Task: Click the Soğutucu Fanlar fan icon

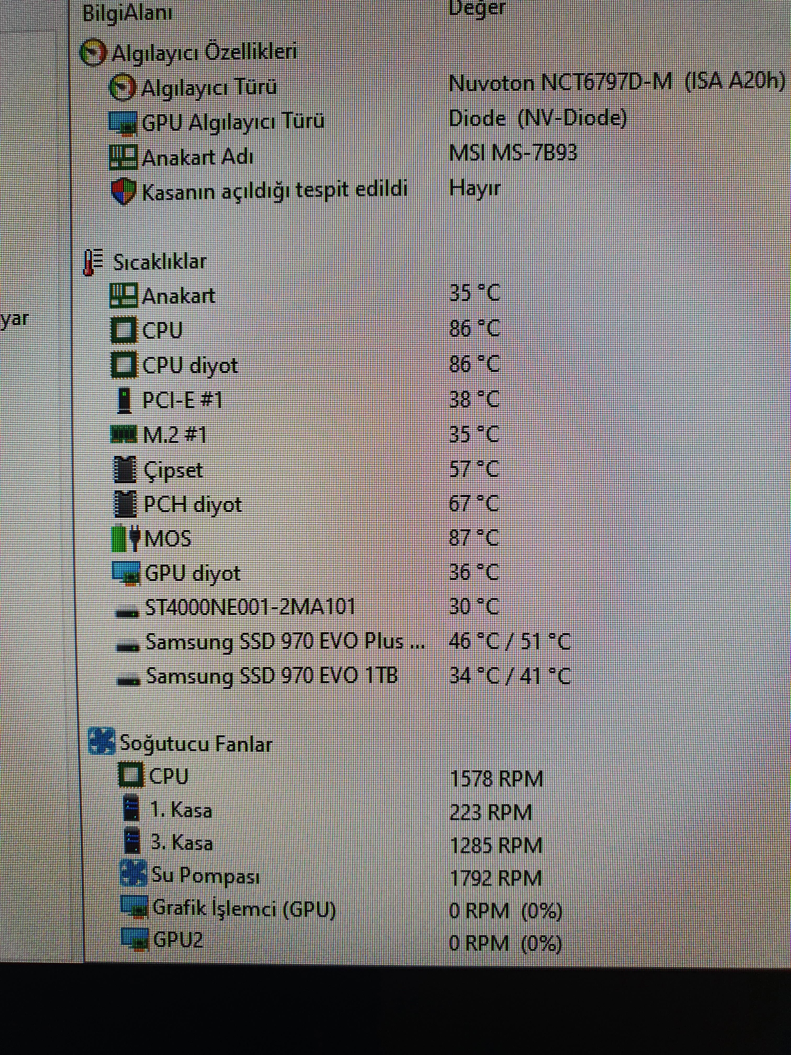Action: (x=101, y=742)
